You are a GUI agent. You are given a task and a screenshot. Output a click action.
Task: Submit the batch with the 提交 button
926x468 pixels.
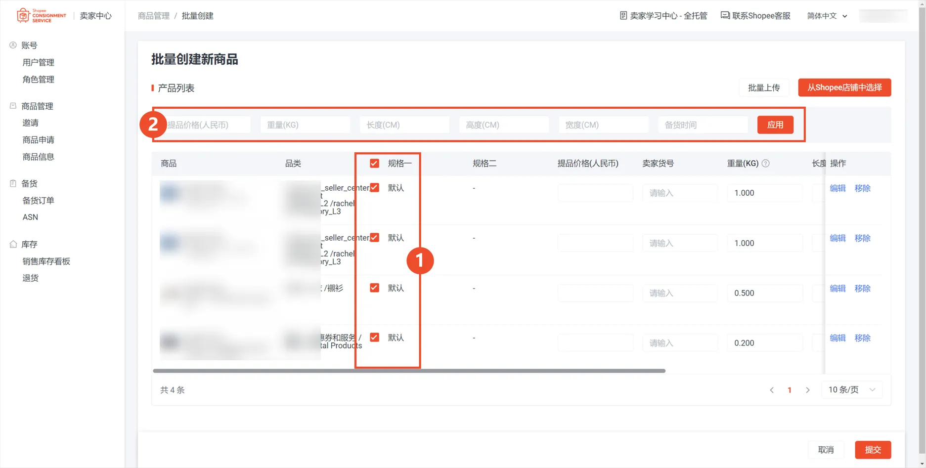873,450
